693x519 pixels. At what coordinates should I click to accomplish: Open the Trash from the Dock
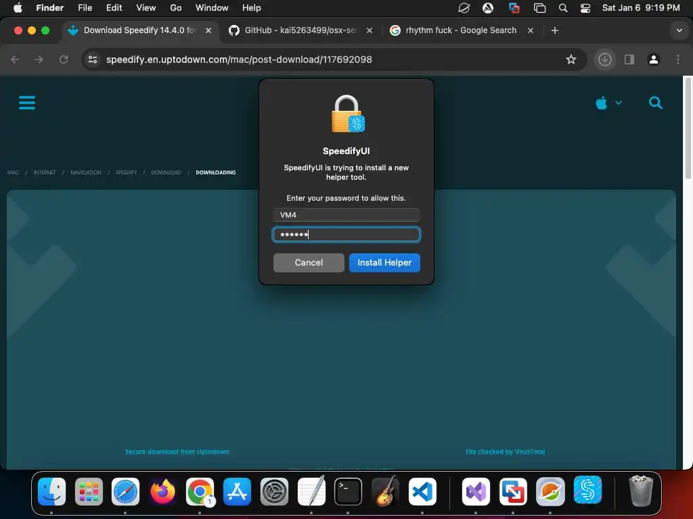click(x=640, y=491)
